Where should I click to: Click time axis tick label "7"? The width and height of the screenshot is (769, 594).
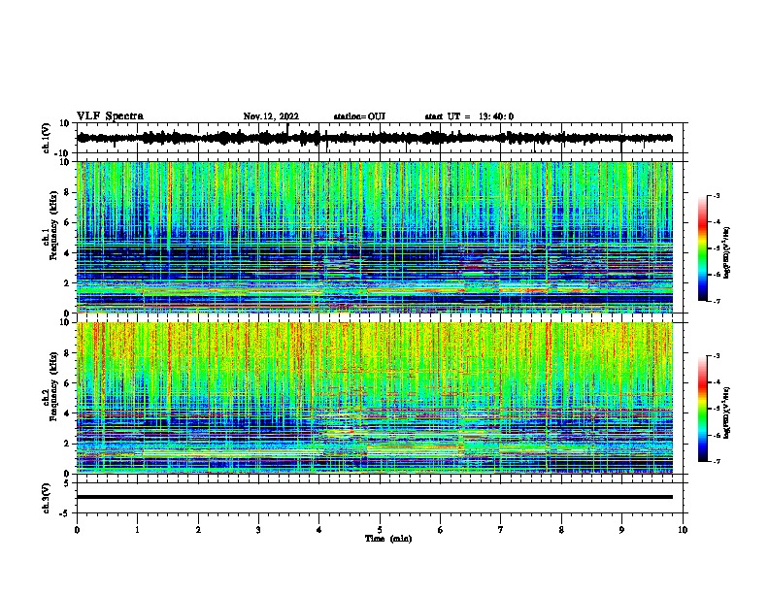pos(501,530)
